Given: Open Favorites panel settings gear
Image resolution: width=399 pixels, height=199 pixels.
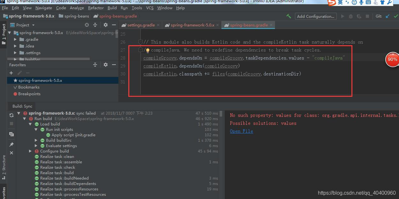Looking at the screenshot, I should tap(106, 65).
